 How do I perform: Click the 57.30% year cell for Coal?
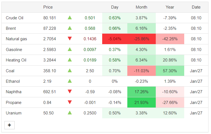tap(170, 71)
